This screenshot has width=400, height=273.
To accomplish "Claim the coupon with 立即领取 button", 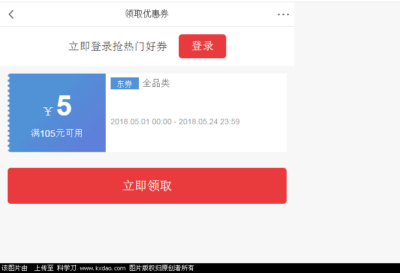I will (x=147, y=186).
